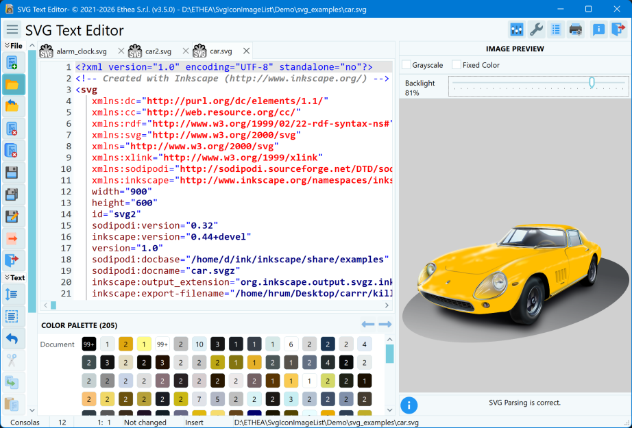Click the editor horizontal scroll-left arrow
This screenshot has height=428, width=632.
(x=45, y=305)
